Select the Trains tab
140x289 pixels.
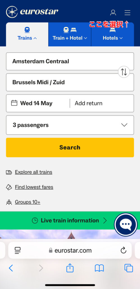(27, 34)
